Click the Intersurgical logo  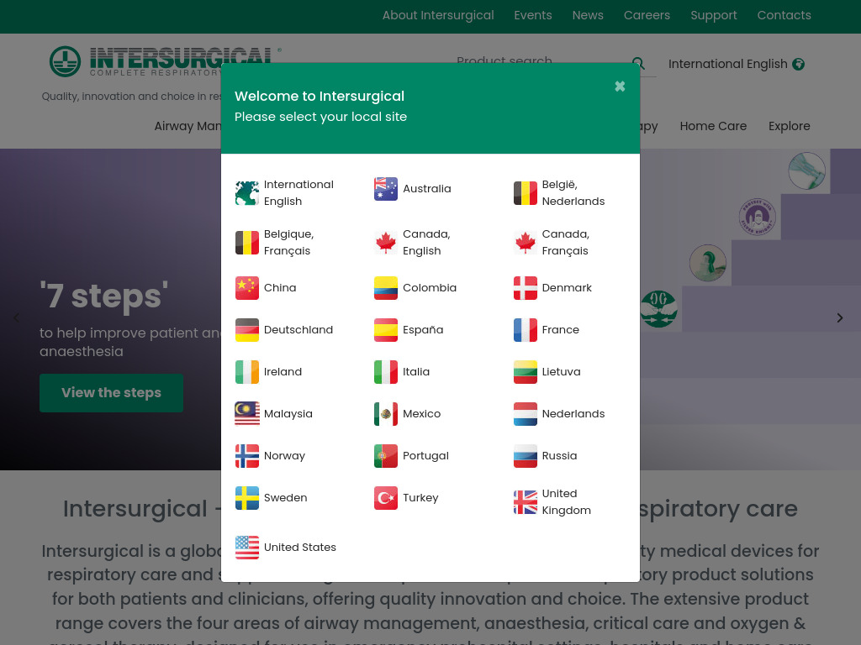pyautogui.click(x=166, y=60)
